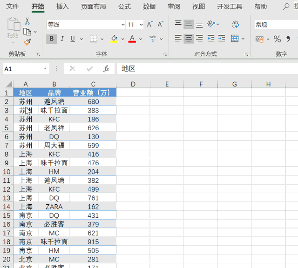
Task: Select column C header
Action: tap(93, 84)
